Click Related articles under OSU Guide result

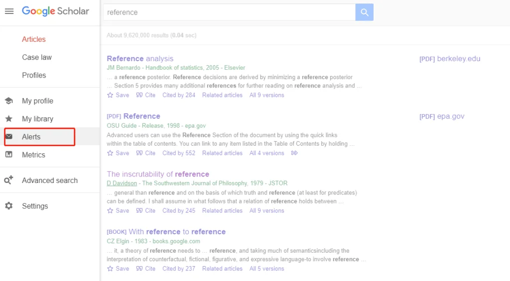tap(222, 153)
